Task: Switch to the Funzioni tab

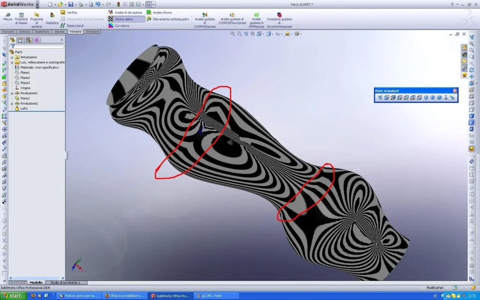Action: point(8,31)
